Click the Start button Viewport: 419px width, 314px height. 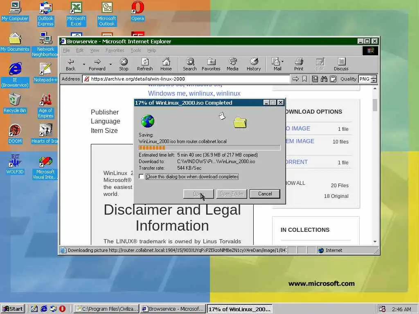pyautogui.click(x=13, y=309)
